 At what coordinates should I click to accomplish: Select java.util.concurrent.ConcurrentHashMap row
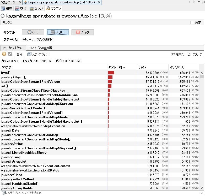click(100, 135)
